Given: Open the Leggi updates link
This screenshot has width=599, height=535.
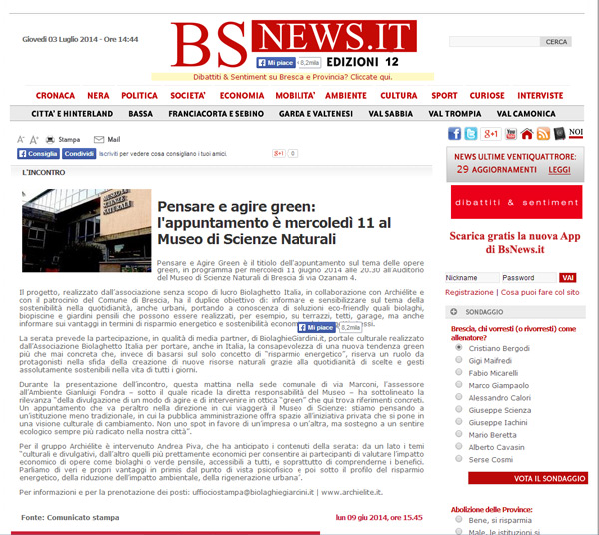Looking at the screenshot, I should point(559,170).
